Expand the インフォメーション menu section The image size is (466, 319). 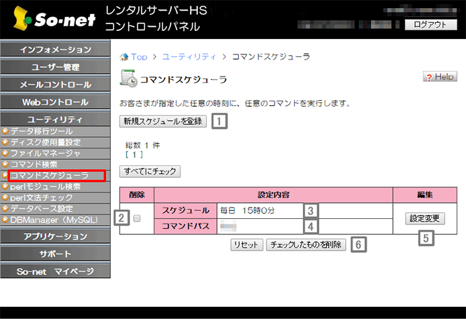(x=55, y=50)
